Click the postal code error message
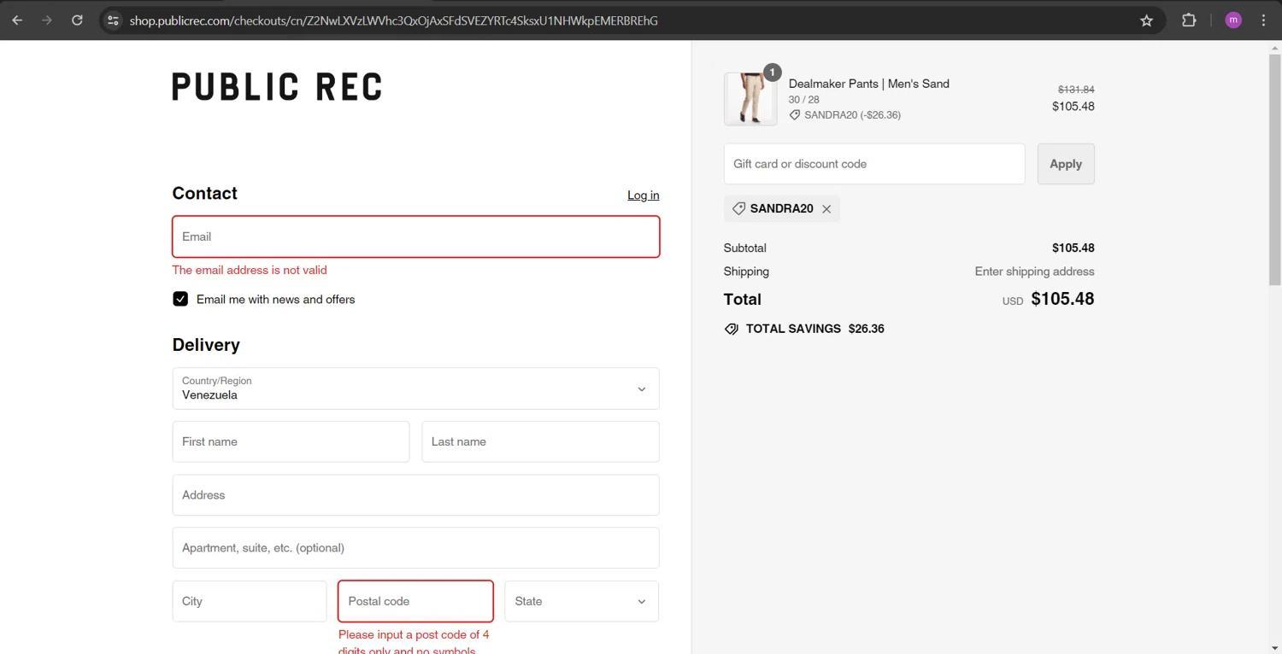 coord(414,643)
